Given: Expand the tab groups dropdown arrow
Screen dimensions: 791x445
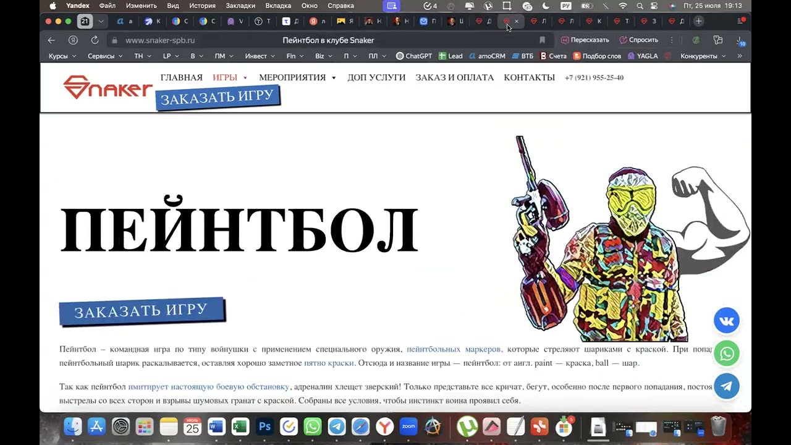Looking at the screenshot, I should [101, 21].
